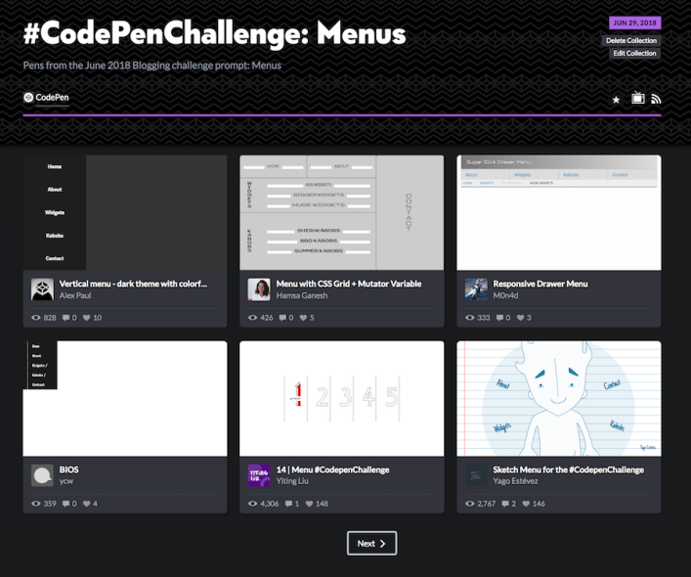Viewport: 691px width, 577px height.
Task: Click heart icon on CSS Grid pen
Action: click(x=304, y=318)
